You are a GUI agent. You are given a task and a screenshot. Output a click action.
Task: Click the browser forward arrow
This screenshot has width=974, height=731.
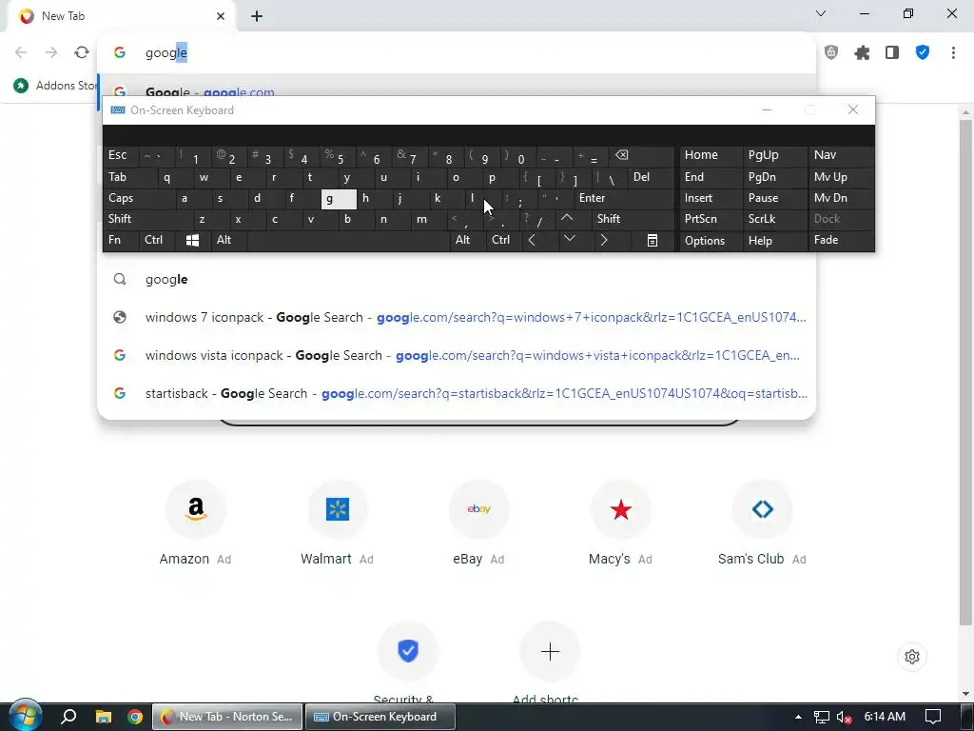51,53
